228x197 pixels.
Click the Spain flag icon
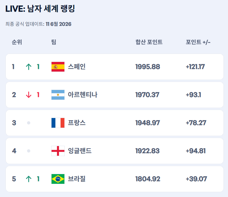coord(58,67)
